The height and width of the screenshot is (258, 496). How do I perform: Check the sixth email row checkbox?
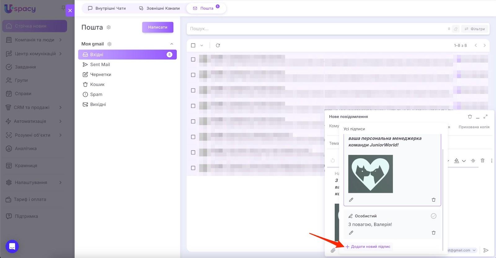[x=193, y=137]
